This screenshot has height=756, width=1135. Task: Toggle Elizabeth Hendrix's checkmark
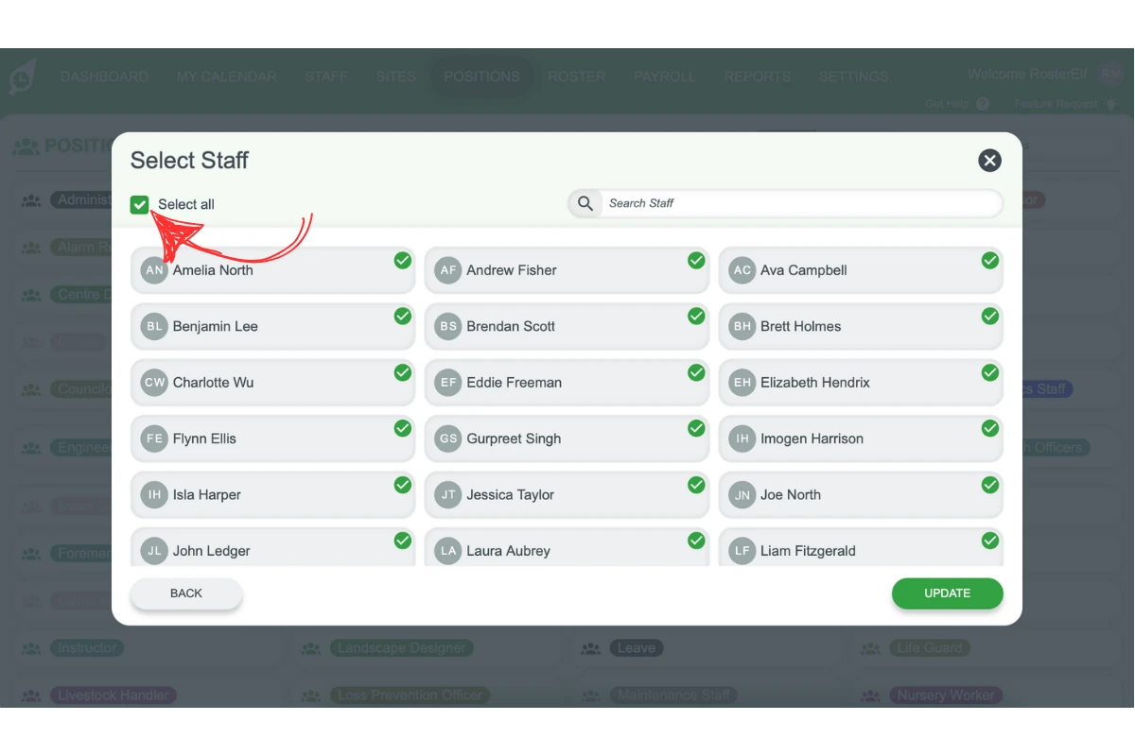(x=990, y=372)
